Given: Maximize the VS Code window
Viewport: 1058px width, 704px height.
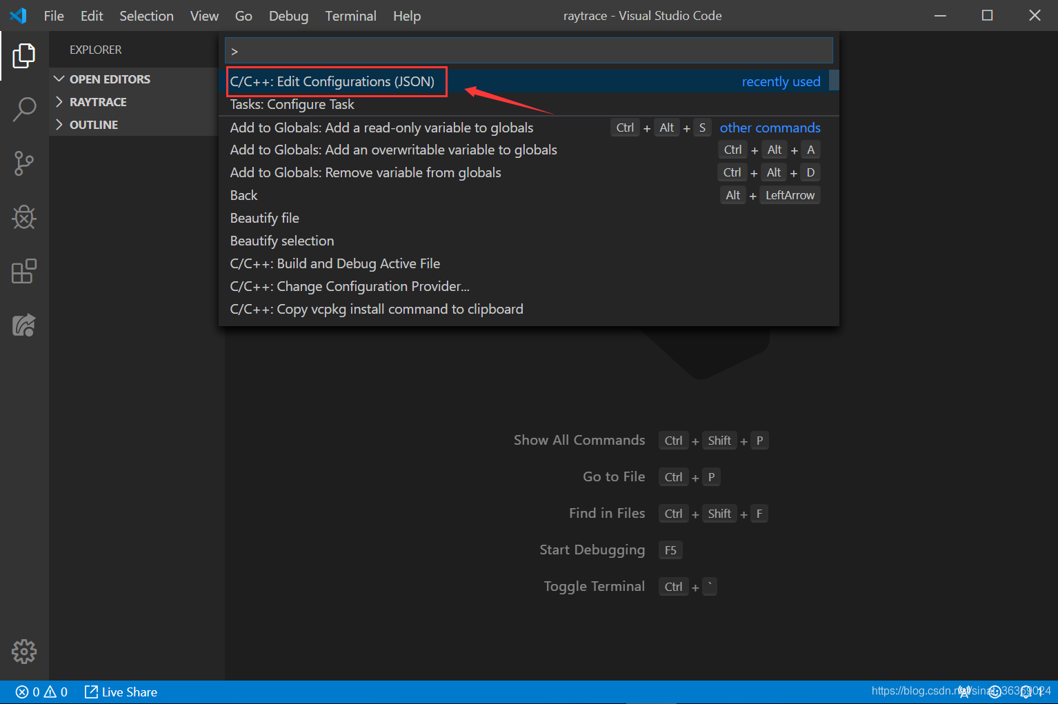Looking at the screenshot, I should (987, 15).
